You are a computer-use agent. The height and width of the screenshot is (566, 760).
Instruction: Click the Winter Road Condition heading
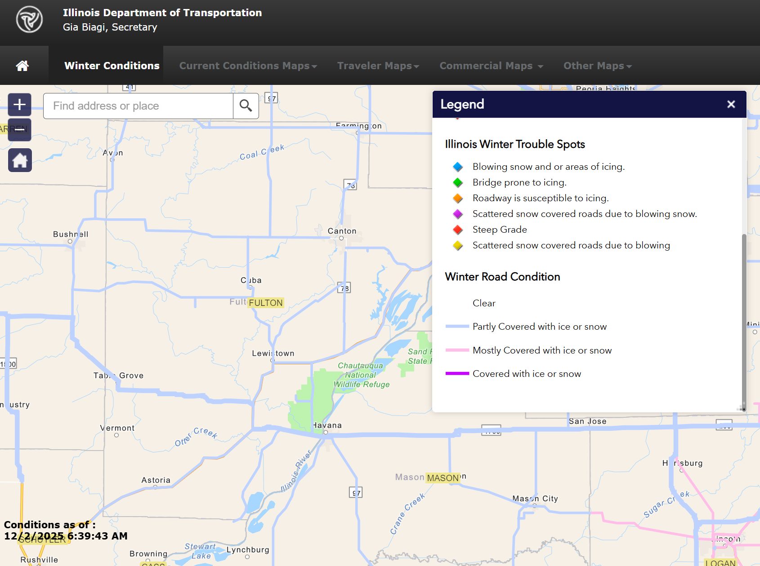pyautogui.click(x=502, y=277)
